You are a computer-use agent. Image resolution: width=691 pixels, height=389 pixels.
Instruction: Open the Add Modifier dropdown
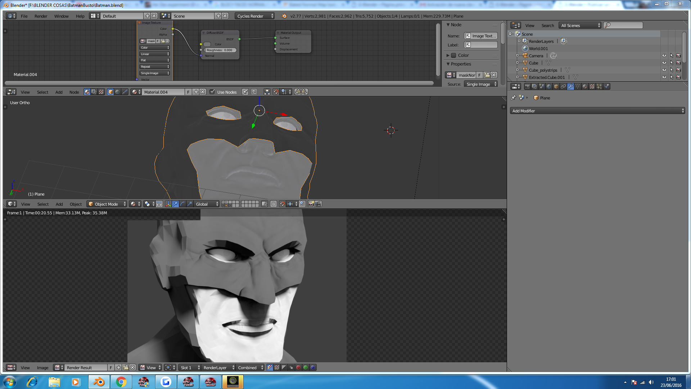[x=597, y=111]
